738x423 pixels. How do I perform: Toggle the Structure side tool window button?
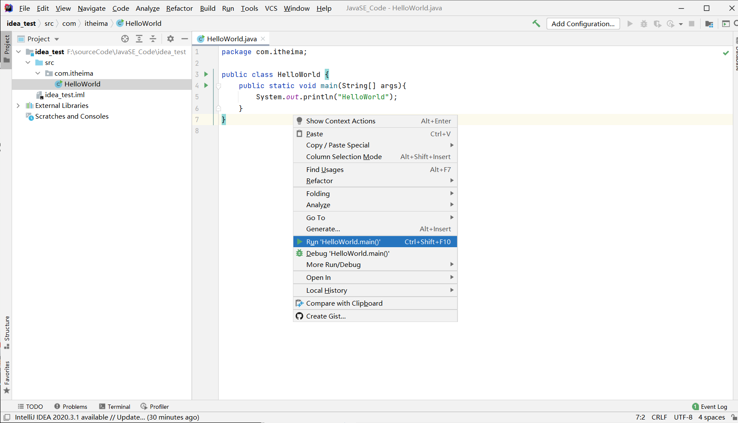(6, 333)
